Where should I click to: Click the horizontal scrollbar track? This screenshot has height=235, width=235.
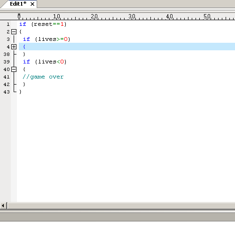(x=121, y=206)
